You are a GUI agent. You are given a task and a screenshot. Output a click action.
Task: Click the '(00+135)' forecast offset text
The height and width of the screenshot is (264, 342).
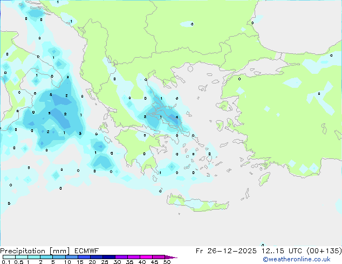pyautogui.click(x=324, y=251)
